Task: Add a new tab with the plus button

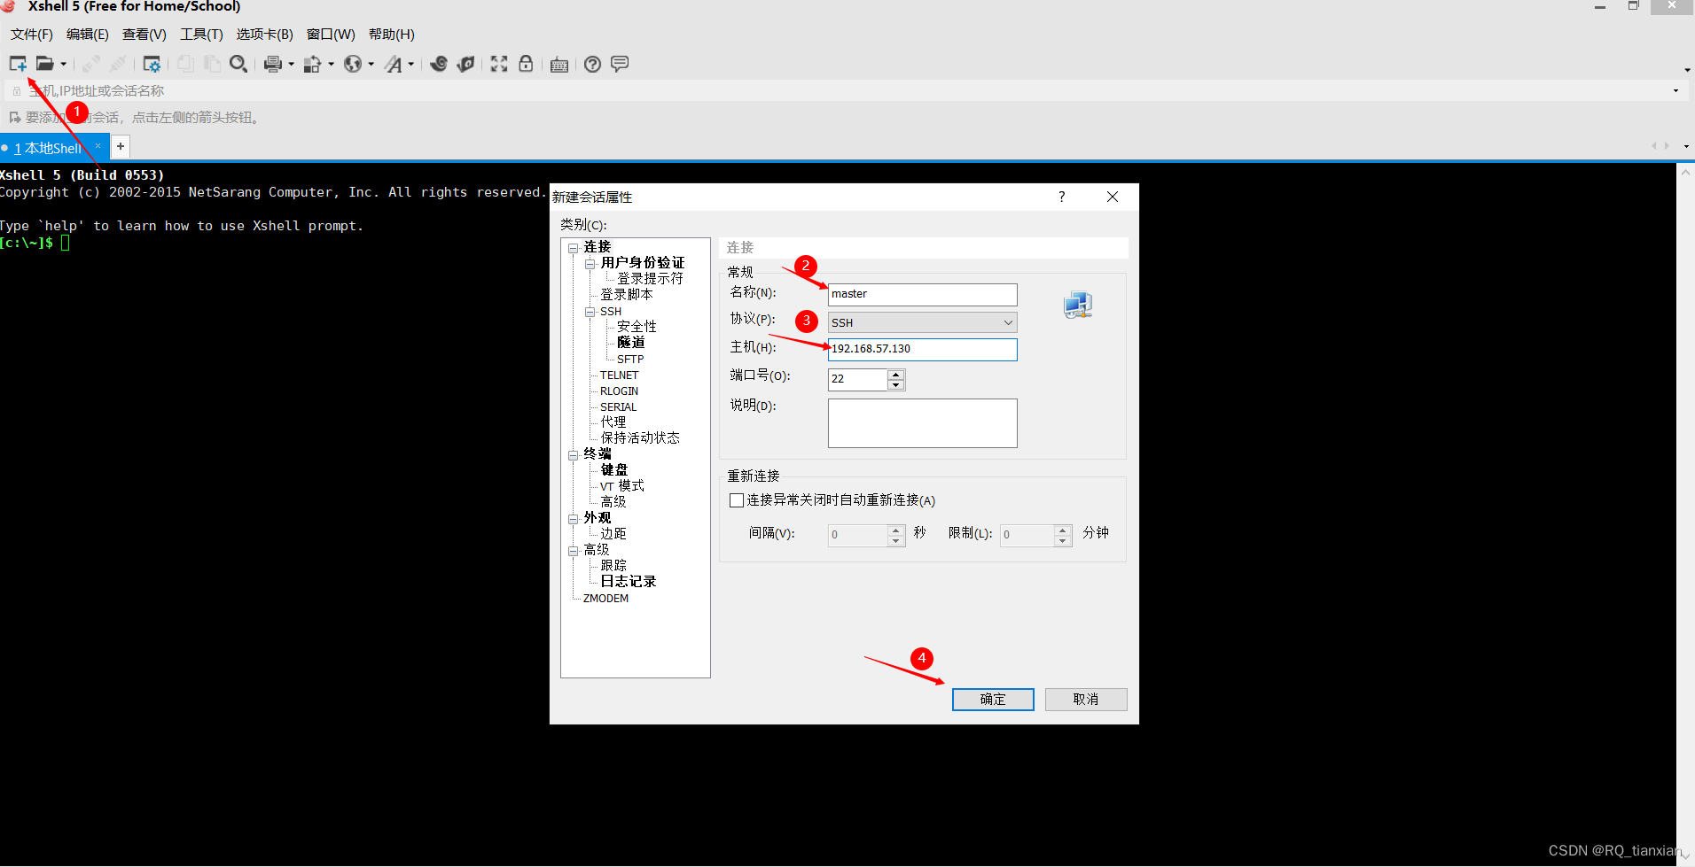Action: click(x=121, y=146)
